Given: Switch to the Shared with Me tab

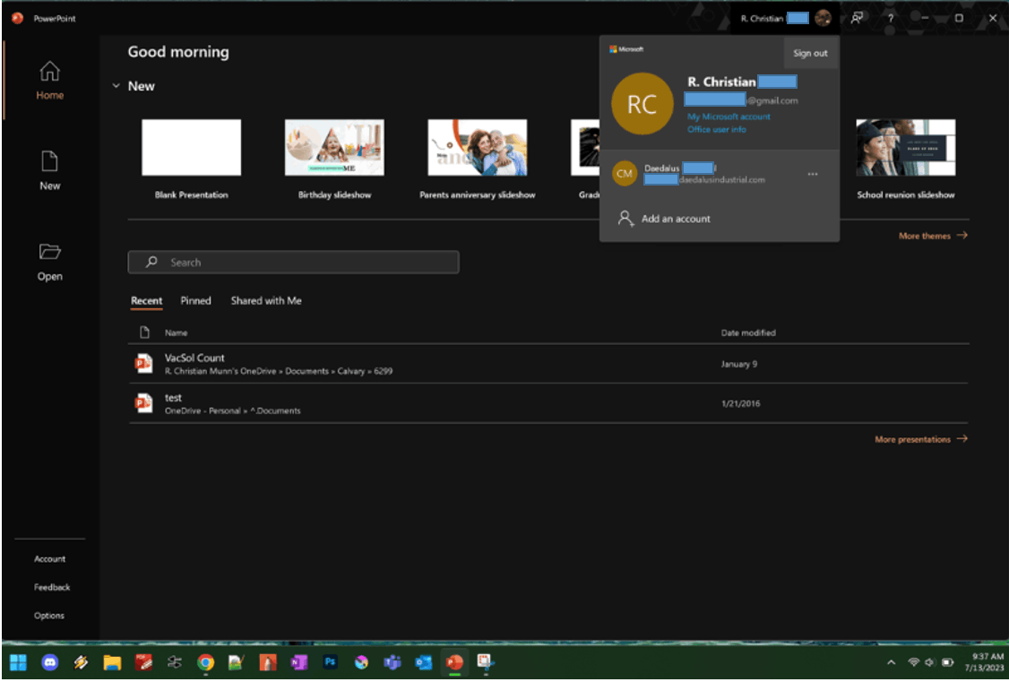Looking at the screenshot, I should click(x=266, y=300).
